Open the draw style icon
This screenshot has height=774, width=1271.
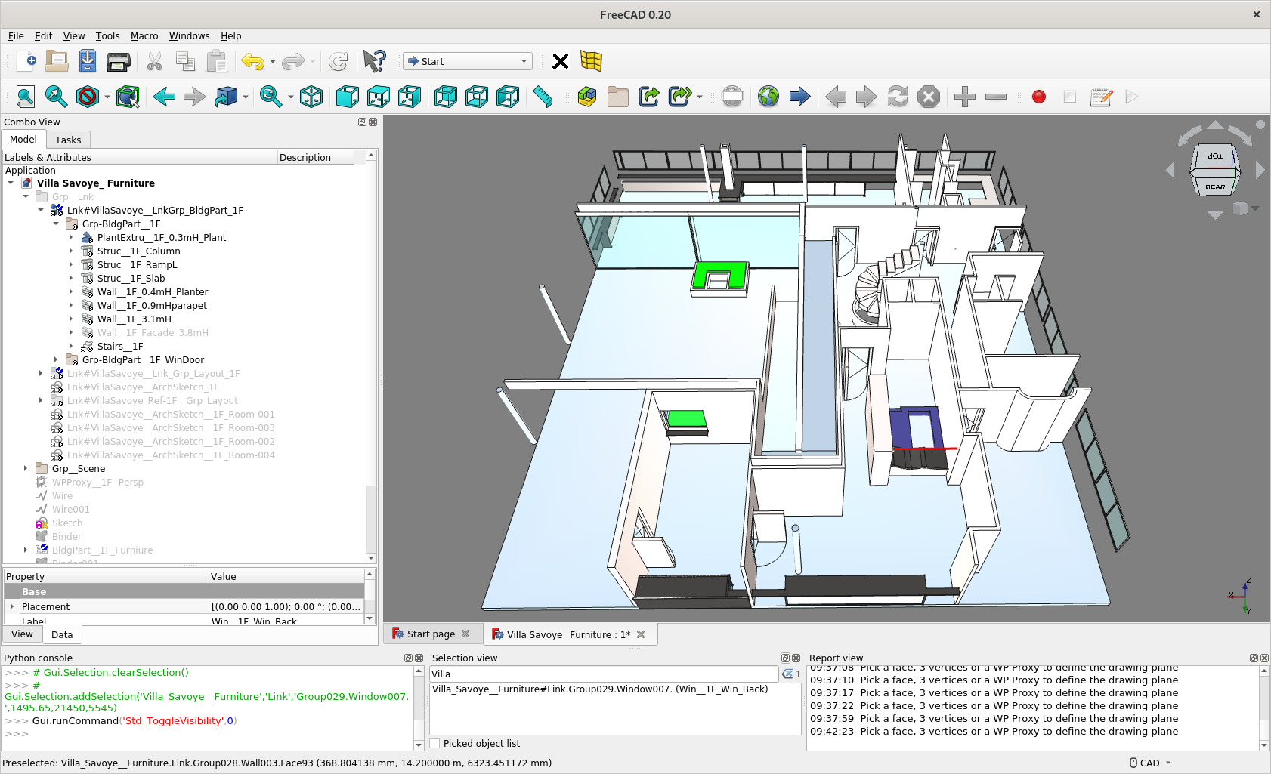pyautogui.click(x=88, y=97)
